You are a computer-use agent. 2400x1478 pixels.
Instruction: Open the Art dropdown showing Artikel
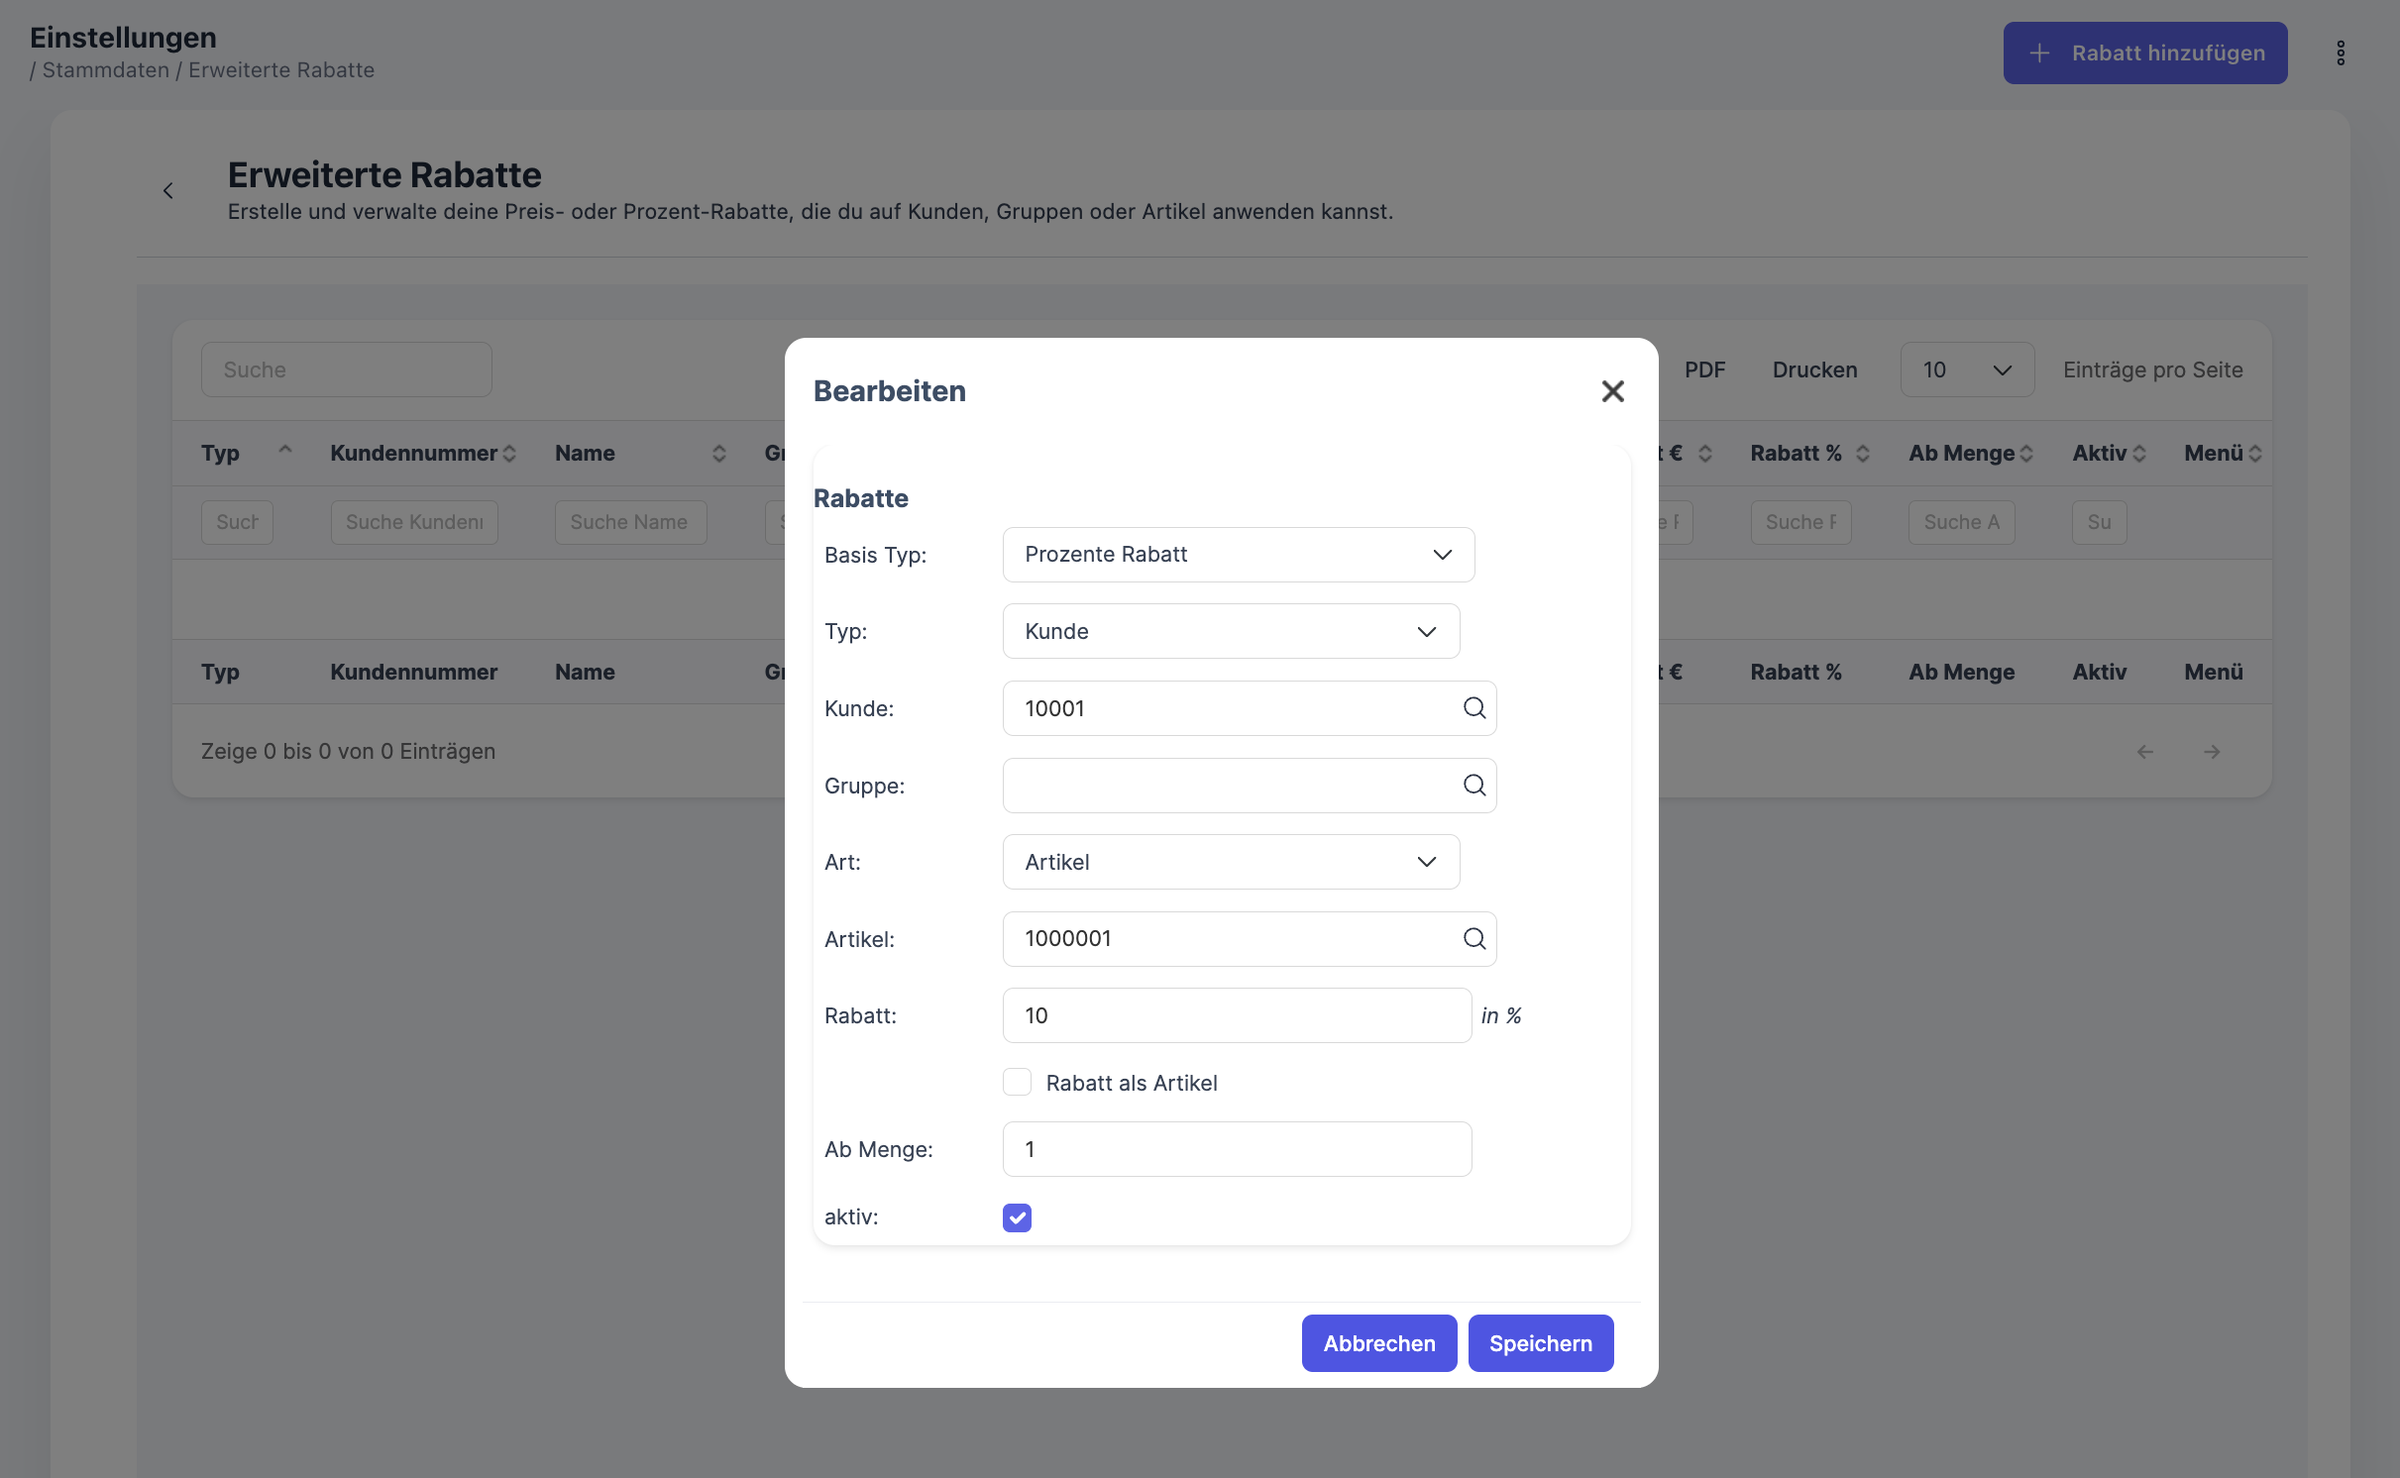pos(1230,863)
